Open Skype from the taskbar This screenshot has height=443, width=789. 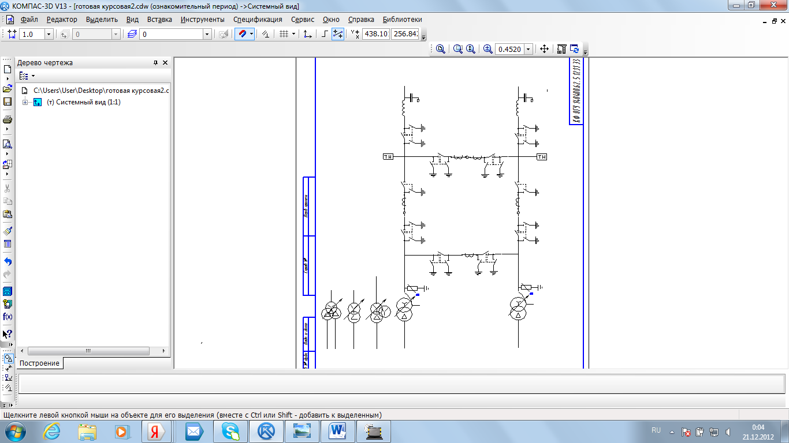(x=230, y=431)
